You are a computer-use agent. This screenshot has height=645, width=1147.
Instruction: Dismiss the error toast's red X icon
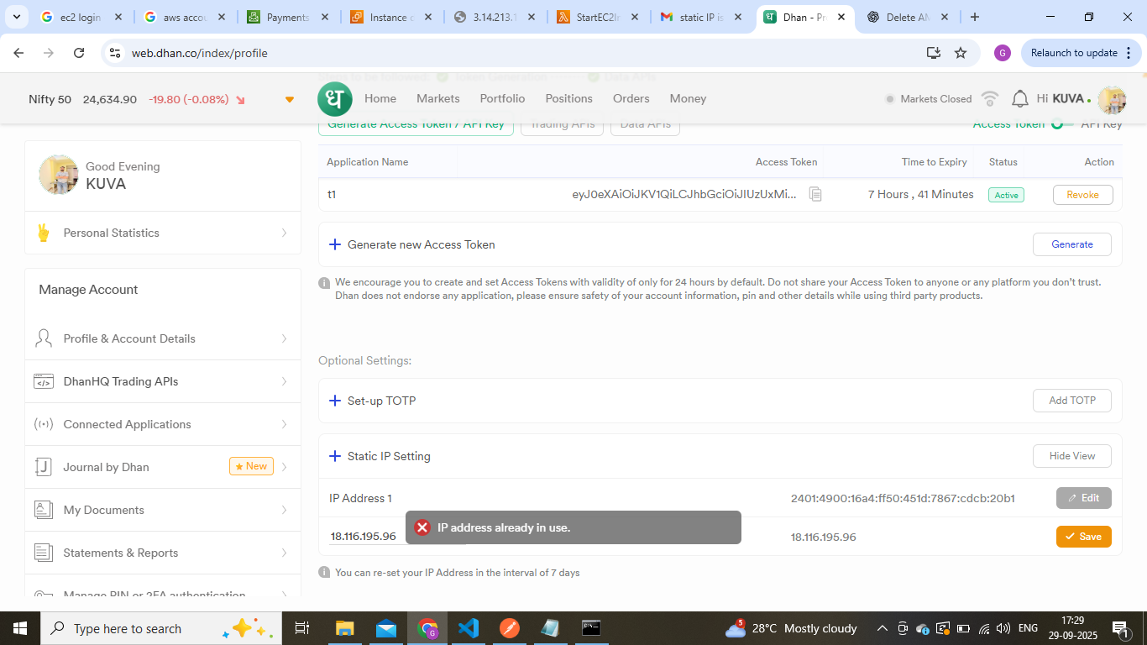point(422,527)
